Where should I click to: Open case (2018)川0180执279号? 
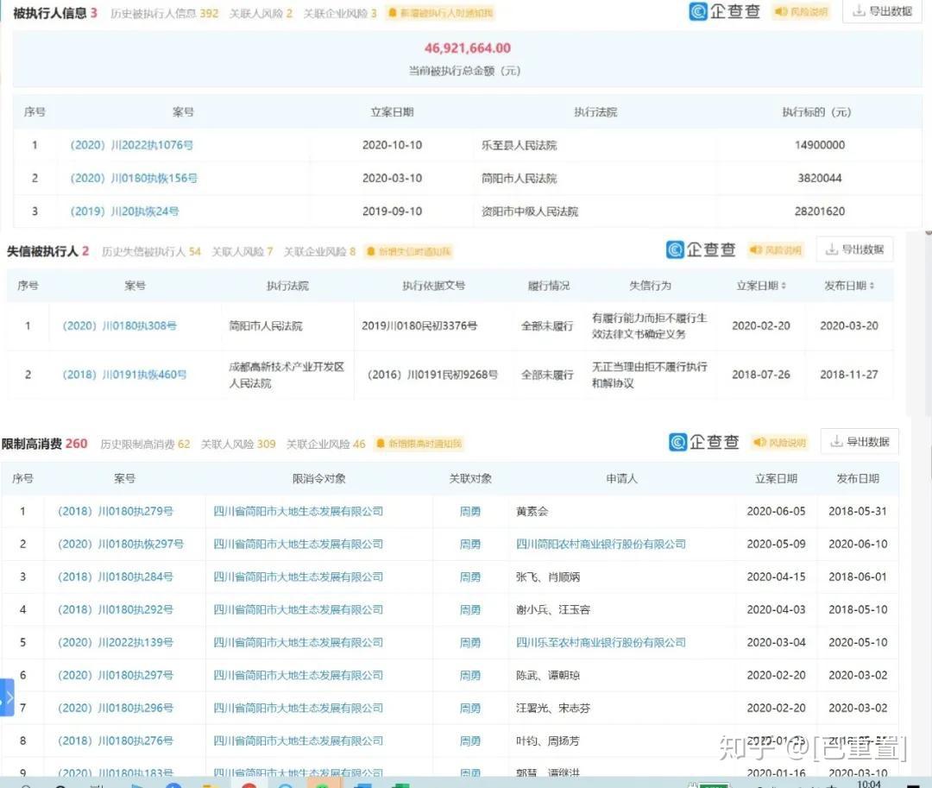pos(116,511)
